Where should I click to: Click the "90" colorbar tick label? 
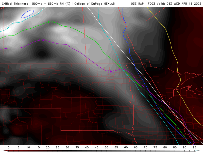click(185, 147)
